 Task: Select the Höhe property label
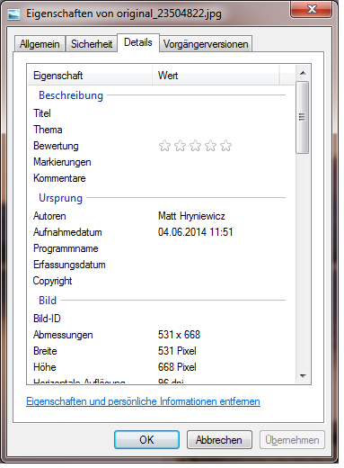click(45, 367)
